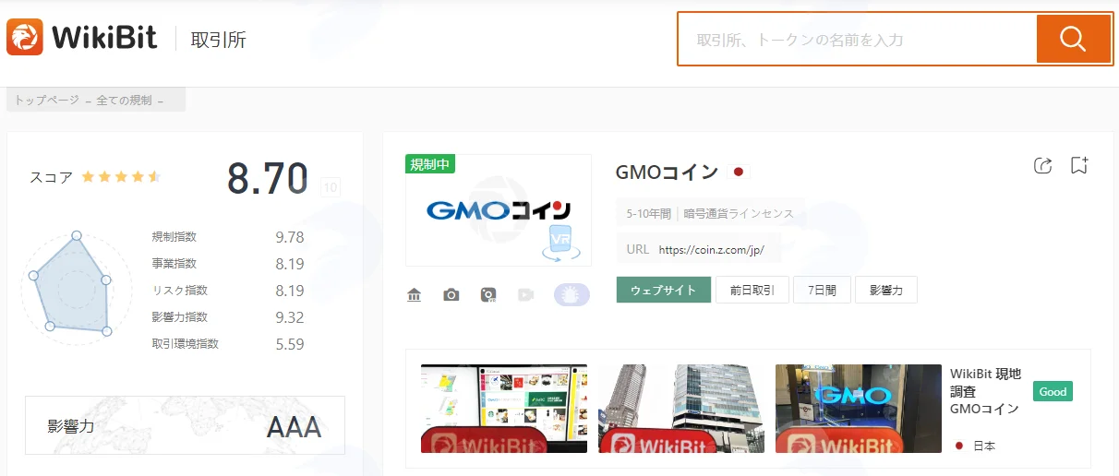Open the VR camera survey icon

click(488, 294)
